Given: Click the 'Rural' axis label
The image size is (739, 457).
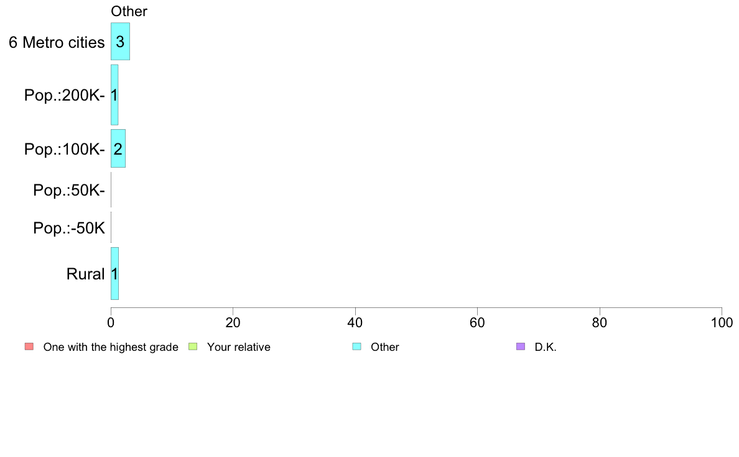Looking at the screenshot, I should coord(85,274).
